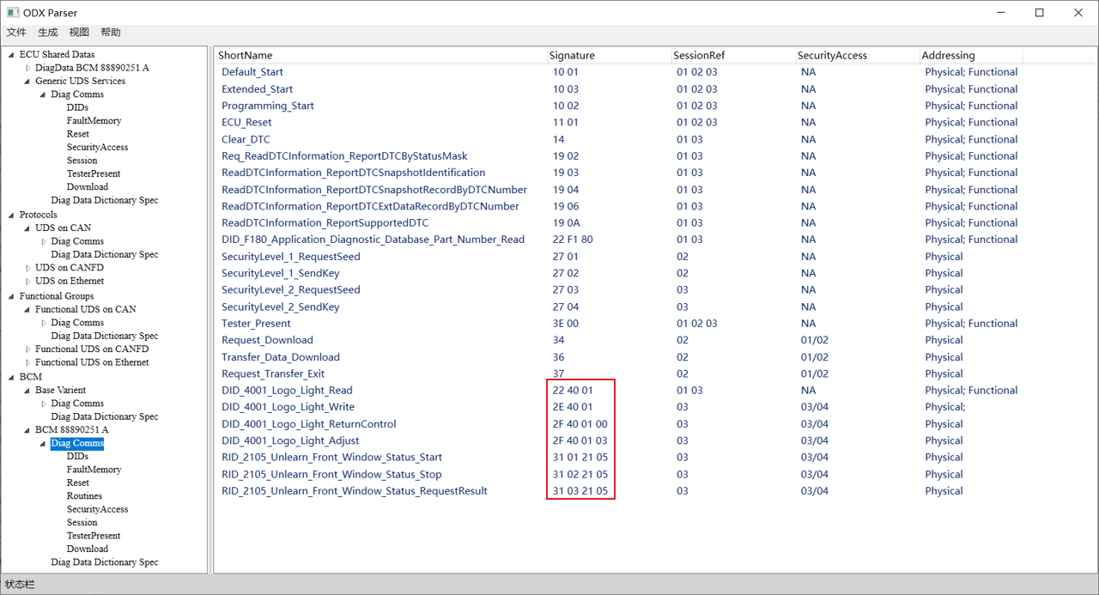
Task: Select SecurityLevel_1_RequestSeed row name
Action: 291,257
